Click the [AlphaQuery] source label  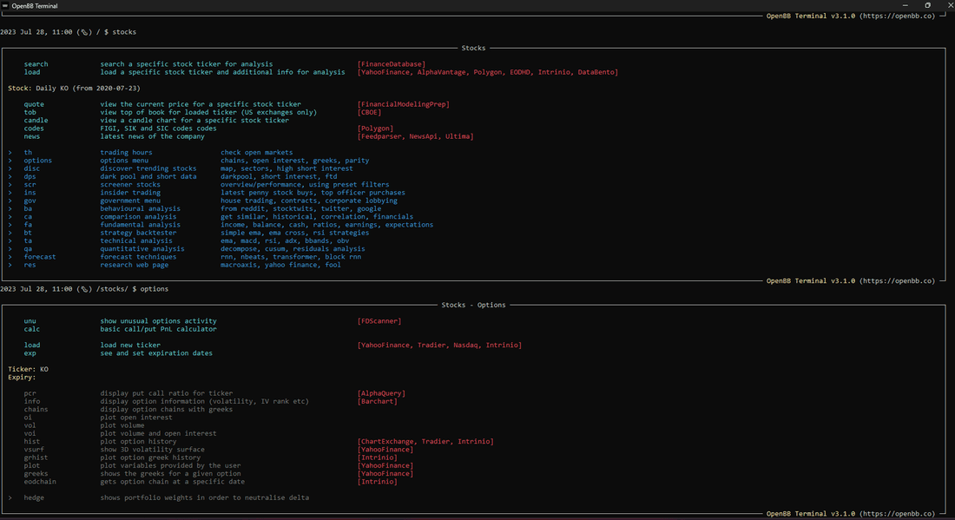381,393
